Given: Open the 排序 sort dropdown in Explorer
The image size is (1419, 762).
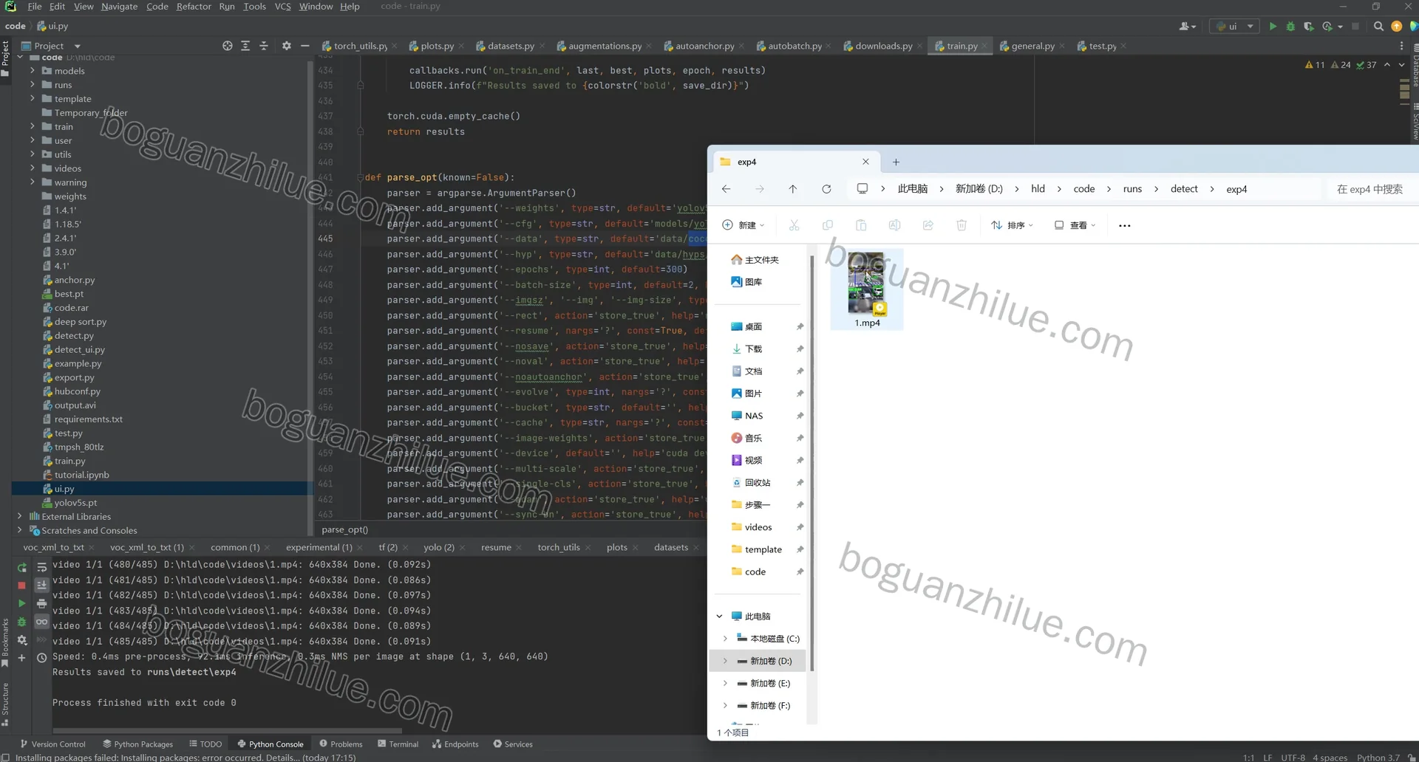Looking at the screenshot, I should (1013, 225).
